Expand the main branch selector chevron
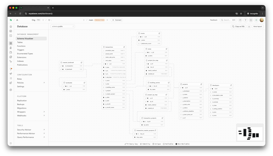The image size is (273, 156). [x=107, y=20]
